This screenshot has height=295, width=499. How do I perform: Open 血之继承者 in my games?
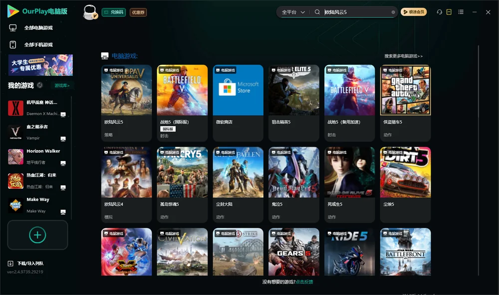(x=36, y=132)
